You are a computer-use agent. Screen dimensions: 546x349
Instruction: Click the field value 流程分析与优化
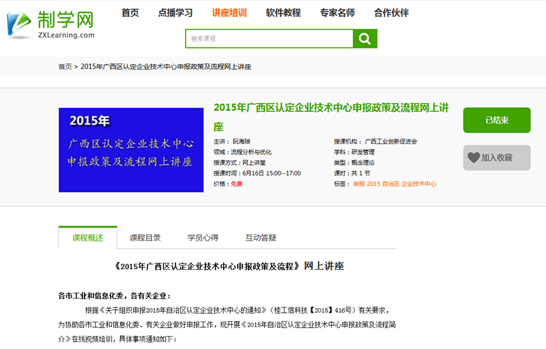(x=251, y=152)
